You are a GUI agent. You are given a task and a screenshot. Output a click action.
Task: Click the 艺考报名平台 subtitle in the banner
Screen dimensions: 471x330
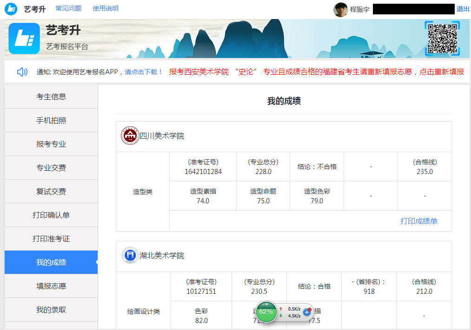67,46
